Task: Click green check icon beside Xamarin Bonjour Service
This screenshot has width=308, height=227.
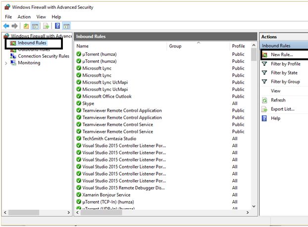Action: pos(79,195)
